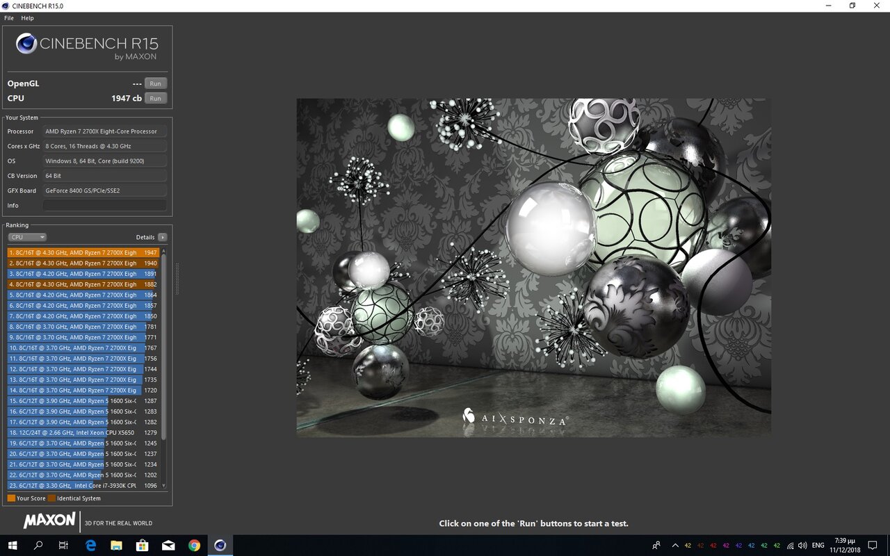Click the Cinebench taskbar icon
Viewport: 890px width, 556px height.
pos(220,546)
